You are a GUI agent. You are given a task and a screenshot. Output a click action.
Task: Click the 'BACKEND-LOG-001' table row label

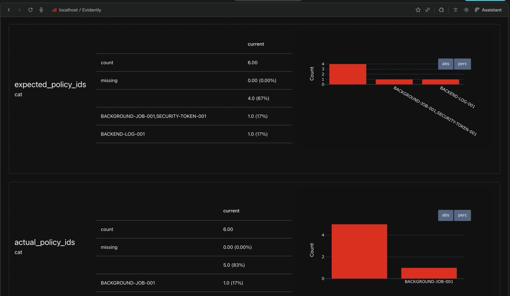click(x=123, y=134)
